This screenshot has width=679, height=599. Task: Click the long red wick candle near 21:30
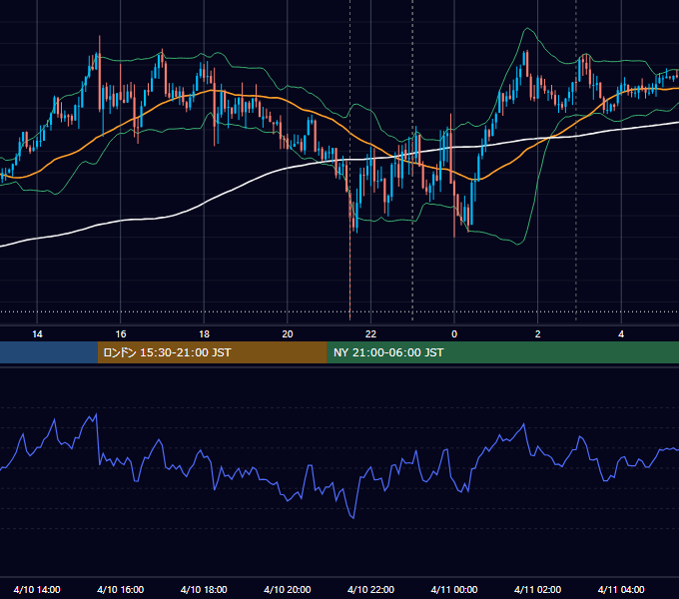[x=349, y=256]
